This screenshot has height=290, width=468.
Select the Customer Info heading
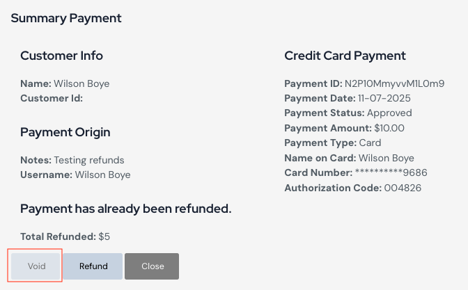click(x=61, y=56)
